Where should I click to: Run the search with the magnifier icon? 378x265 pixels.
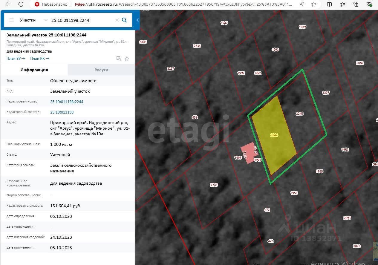click(x=125, y=20)
